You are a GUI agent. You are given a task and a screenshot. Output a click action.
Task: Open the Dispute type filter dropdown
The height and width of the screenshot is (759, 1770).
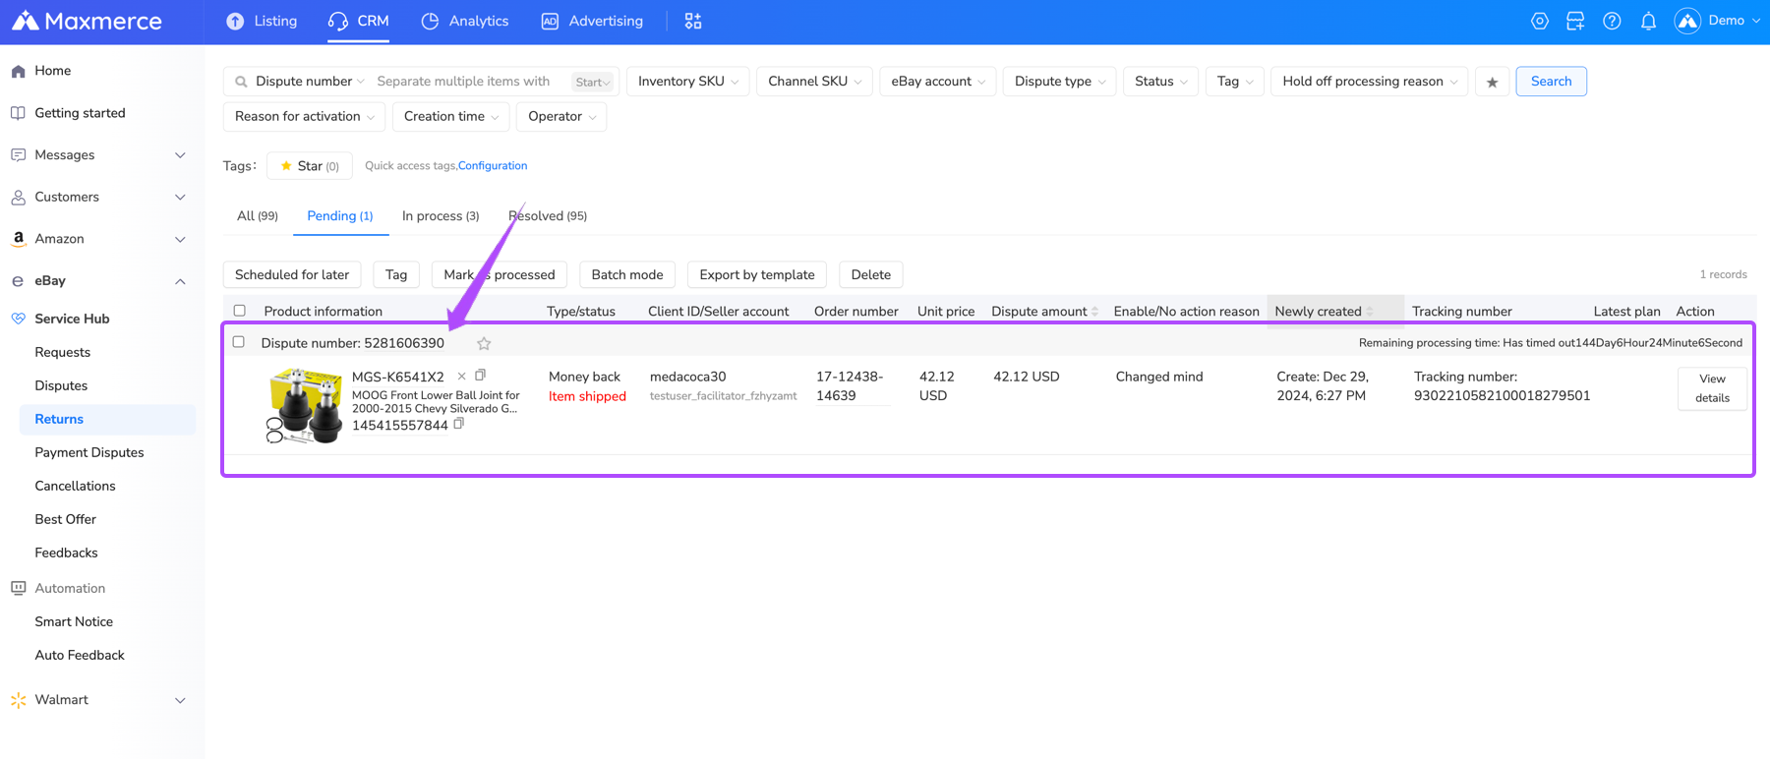(x=1059, y=82)
